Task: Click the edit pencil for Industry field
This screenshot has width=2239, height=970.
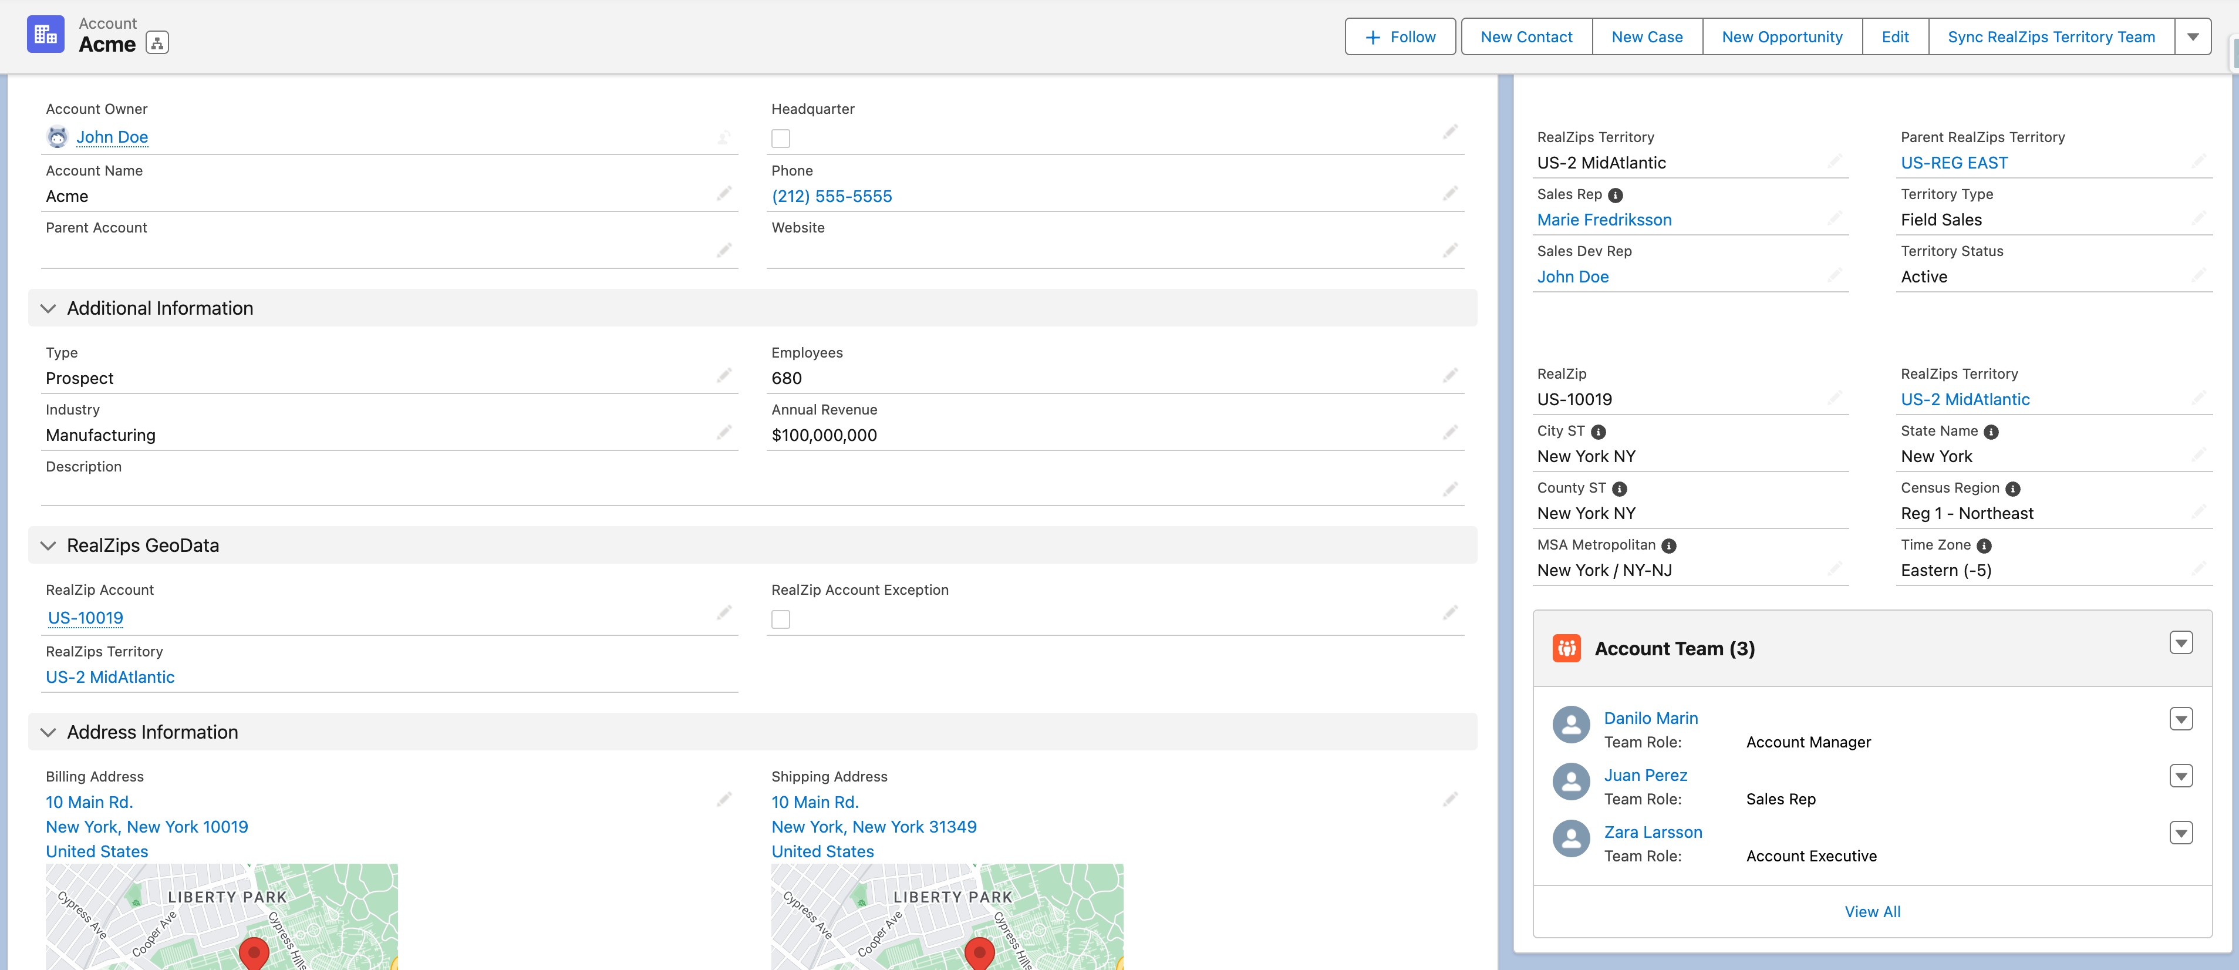Action: coord(724,433)
